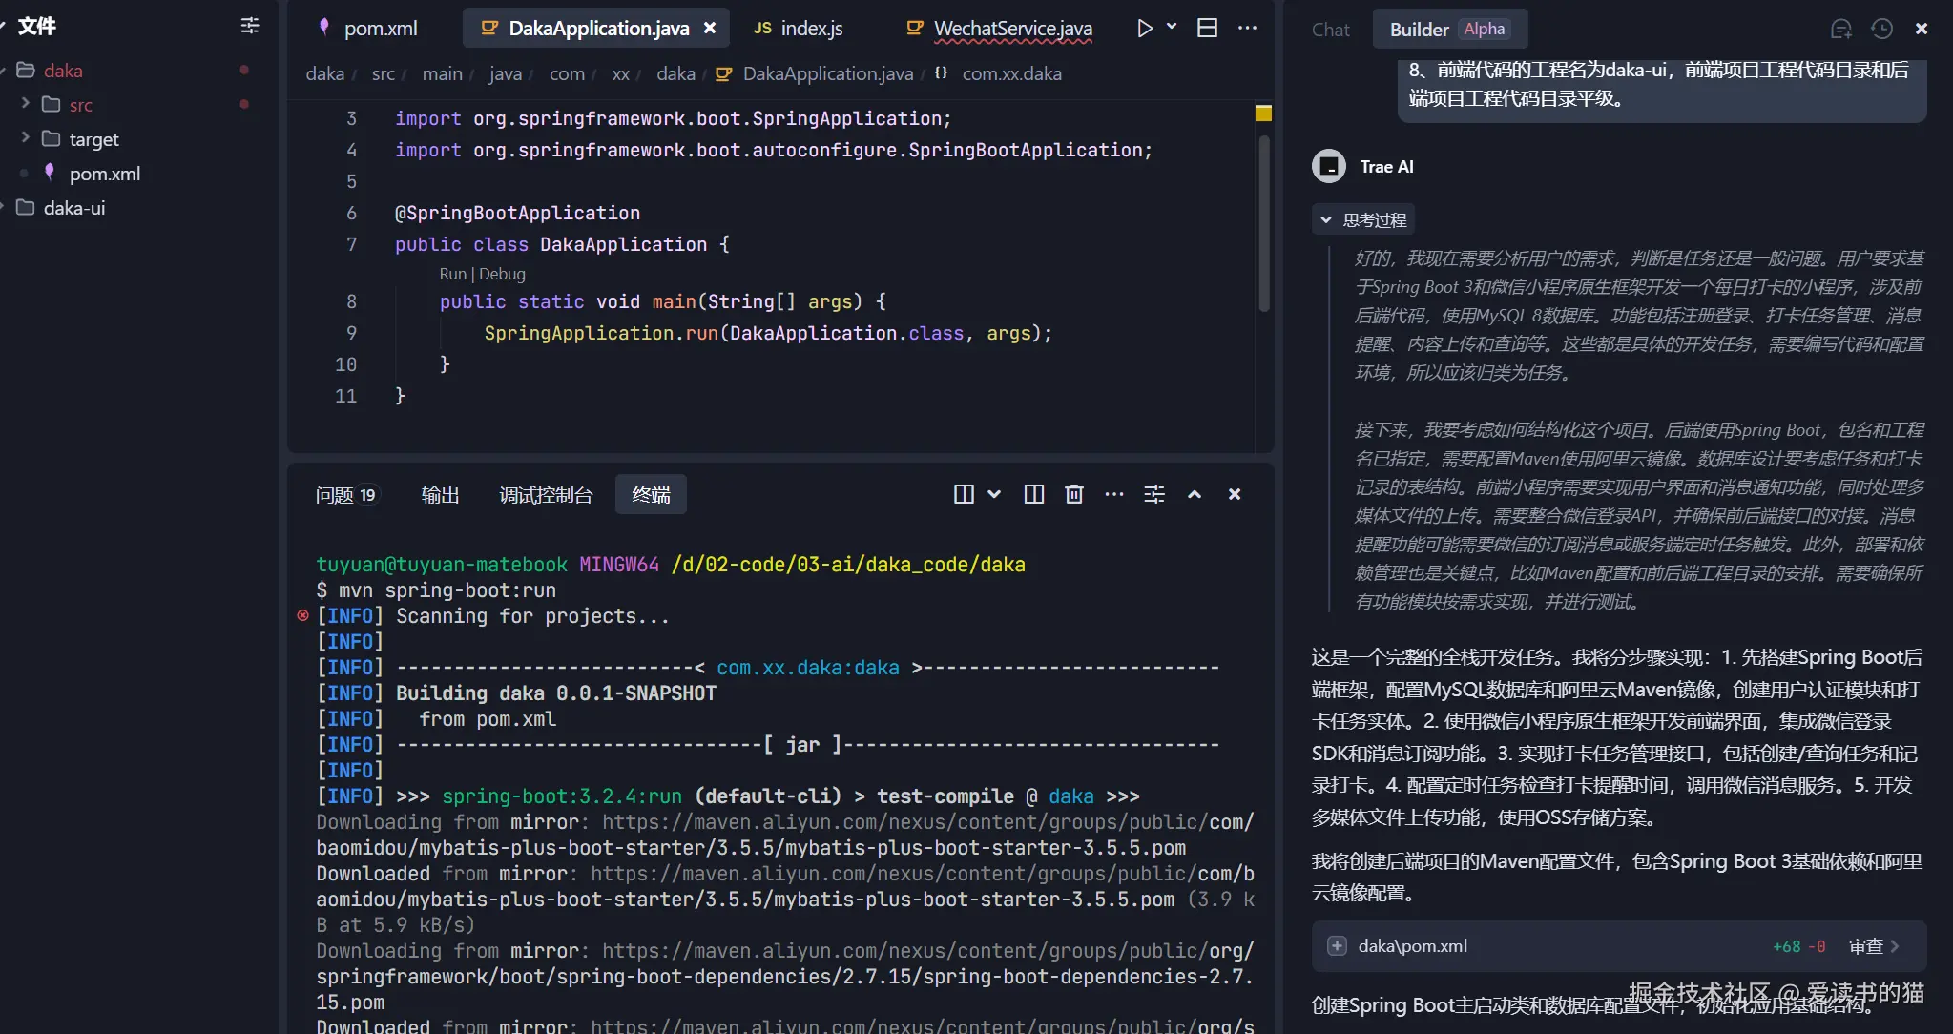Switch to index.js editor tab
The height and width of the screenshot is (1034, 1953).
(x=799, y=29)
